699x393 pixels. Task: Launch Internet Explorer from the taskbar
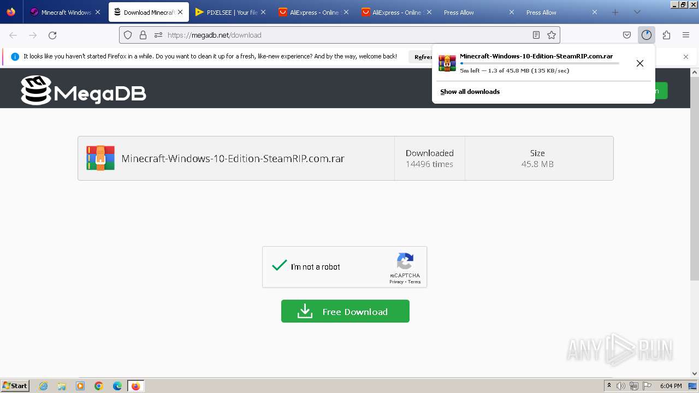(44, 386)
